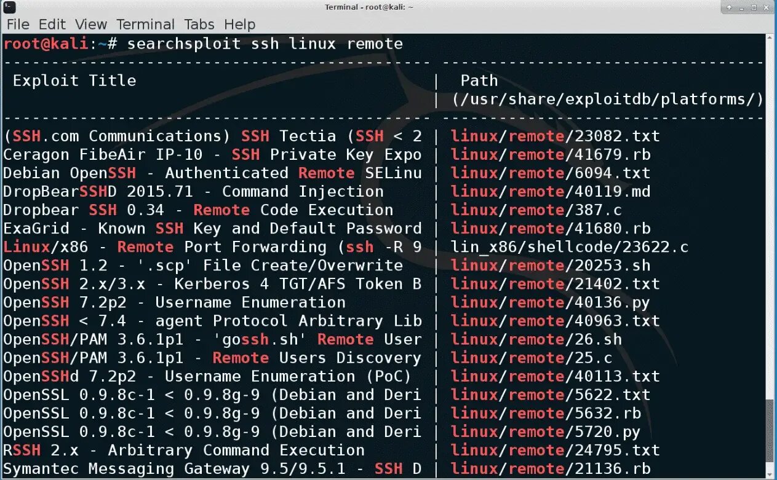Click 'OpenSSH 2.x/3.x - Kerberos 4' title
The image size is (777, 480).
pyautogui.click(x=213, y=284)
